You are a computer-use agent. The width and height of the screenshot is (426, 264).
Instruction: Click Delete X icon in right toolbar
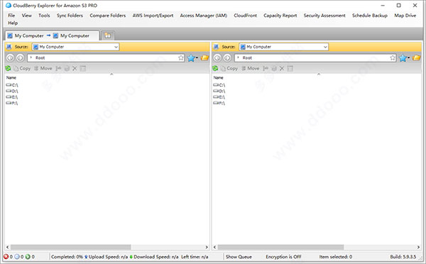(282, 68)
